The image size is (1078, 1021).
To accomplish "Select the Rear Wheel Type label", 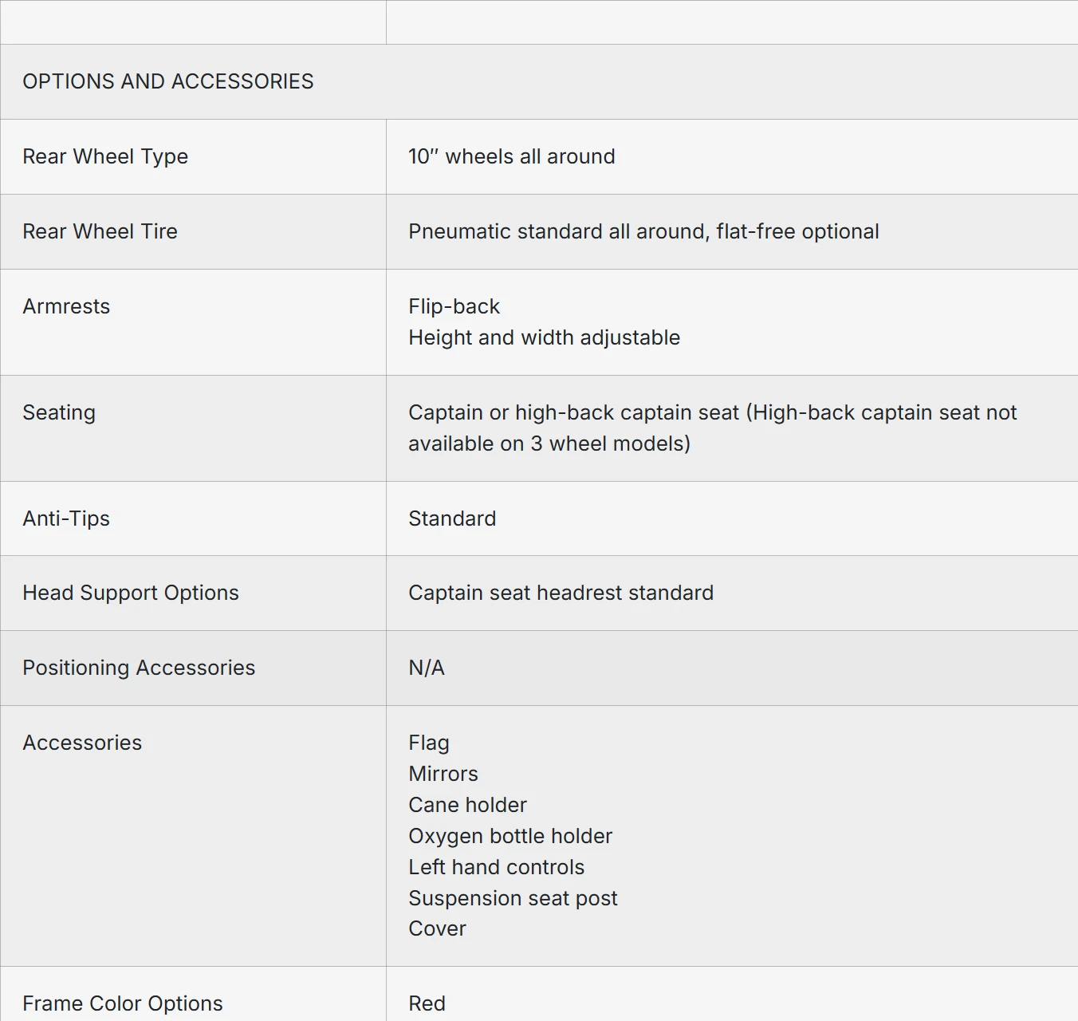I will click(x=105, y=156).
